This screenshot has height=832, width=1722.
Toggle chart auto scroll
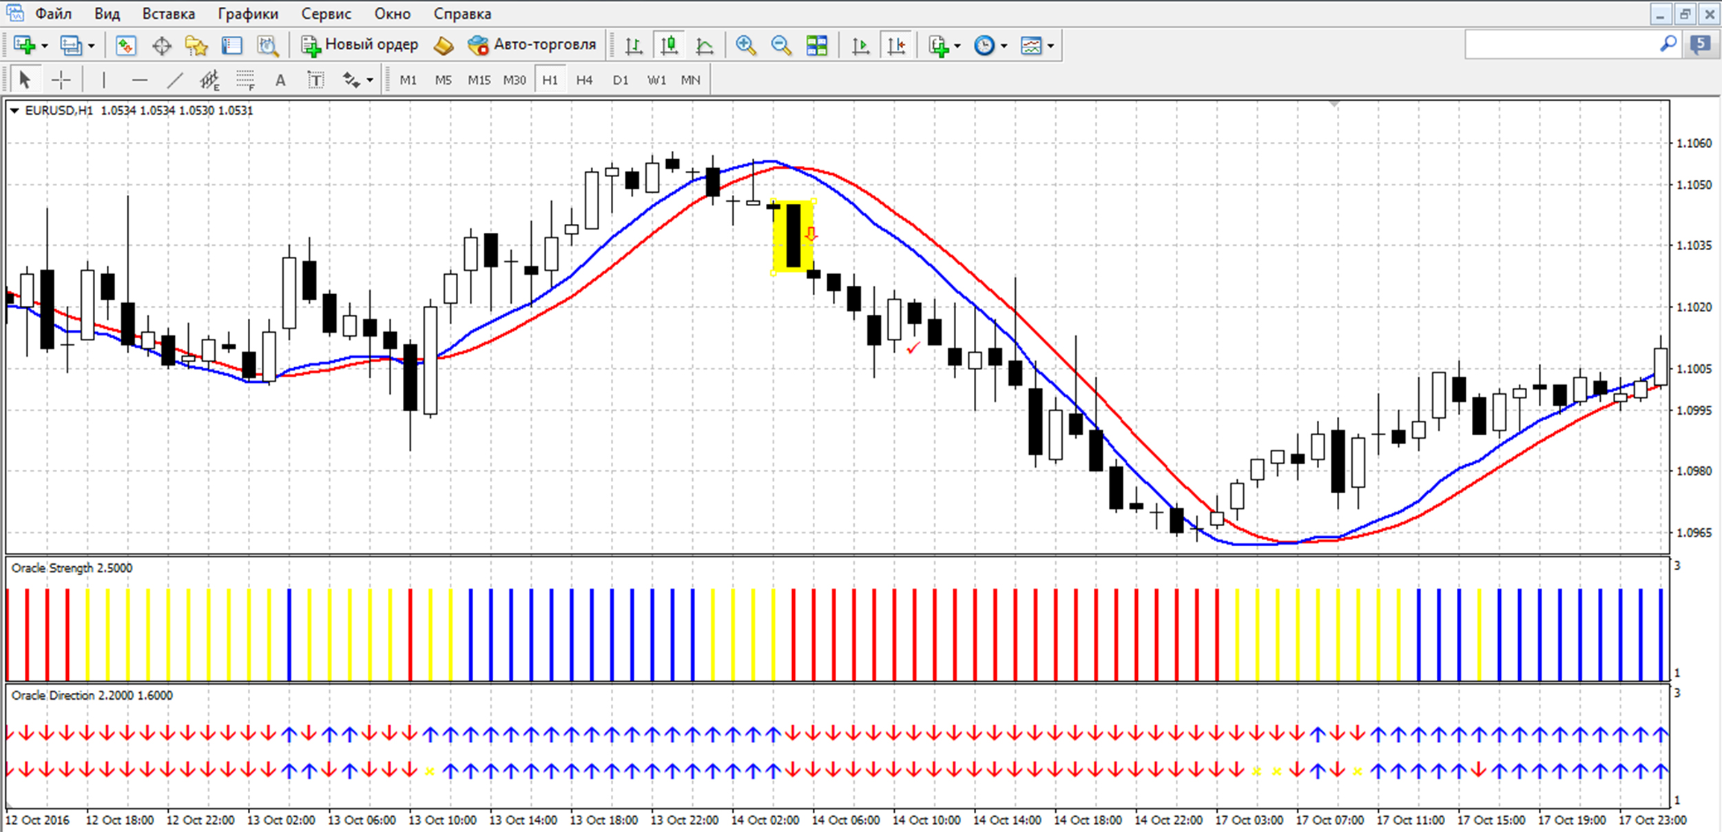[860, 45]
